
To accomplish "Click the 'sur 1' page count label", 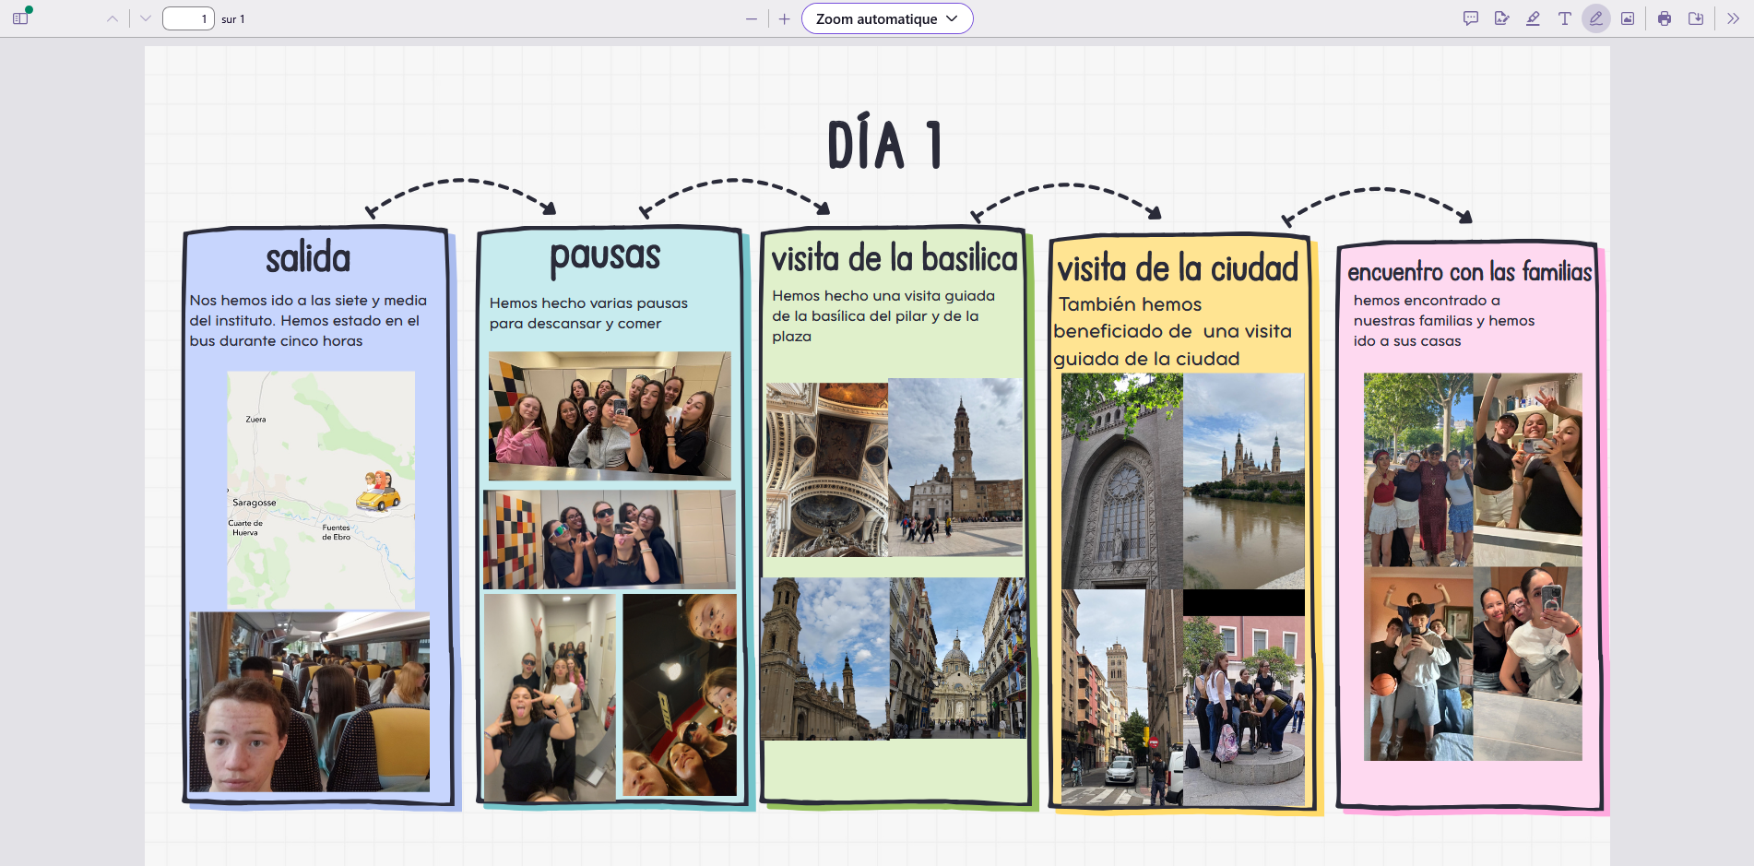I will point(233,18).
